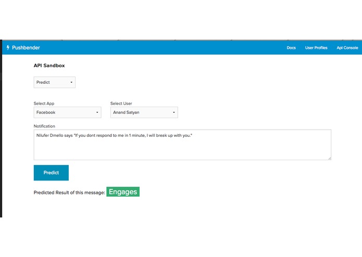
Task: Go to User Profiles page
Action: (316, 48)
